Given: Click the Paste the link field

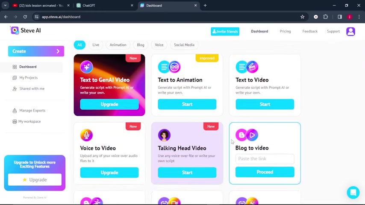Looking at the screenshot, I should [x=265, y=159].
